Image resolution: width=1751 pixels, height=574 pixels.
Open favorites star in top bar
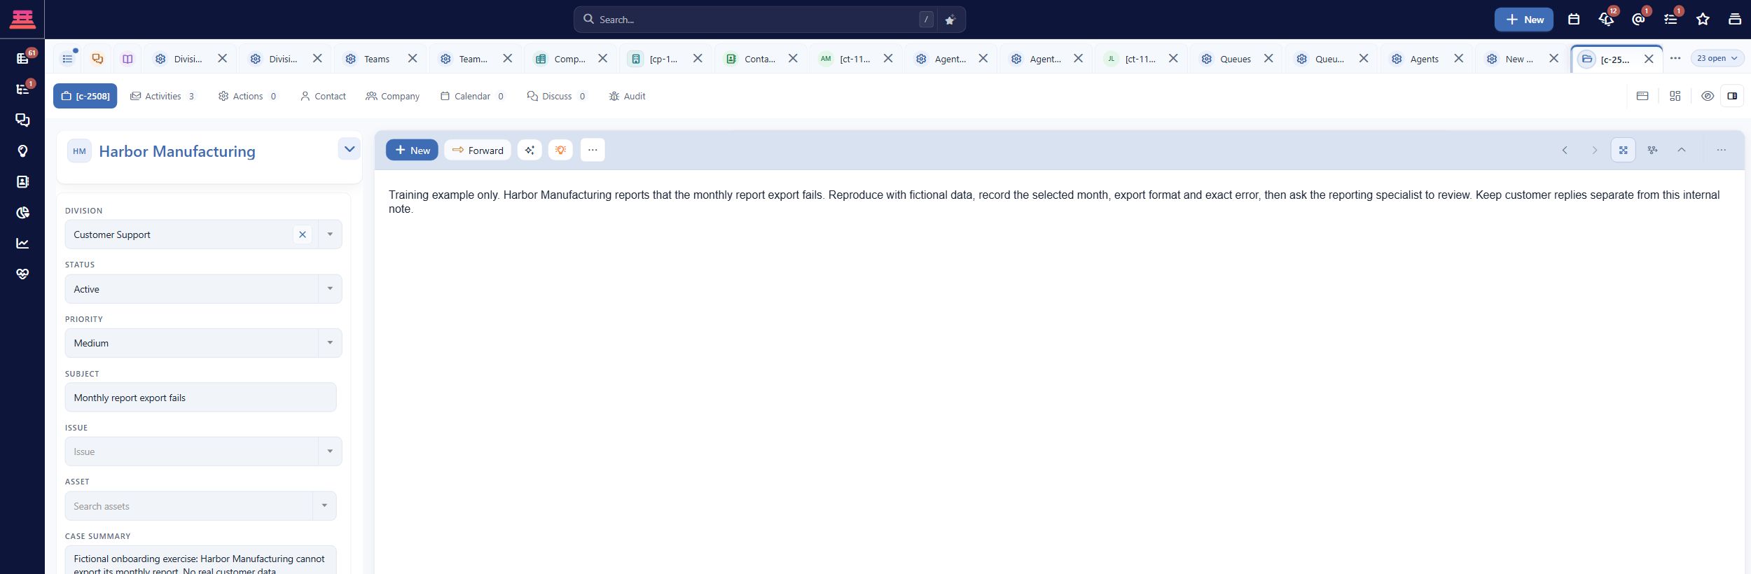pos(1703,20)
